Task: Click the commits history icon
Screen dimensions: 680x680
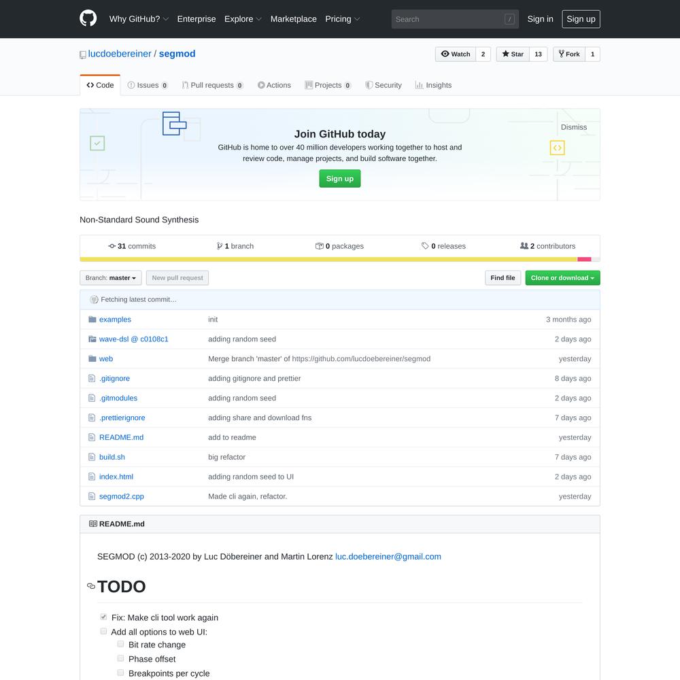Action: coord(112,246)
